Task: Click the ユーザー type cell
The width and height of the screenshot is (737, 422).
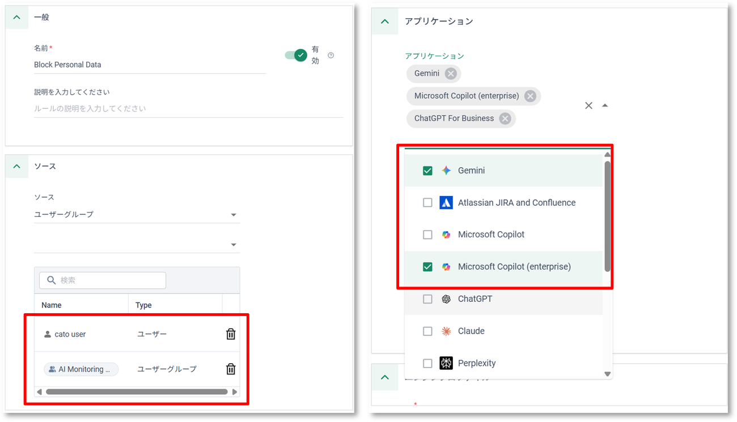Action: [x=152, y=334]
